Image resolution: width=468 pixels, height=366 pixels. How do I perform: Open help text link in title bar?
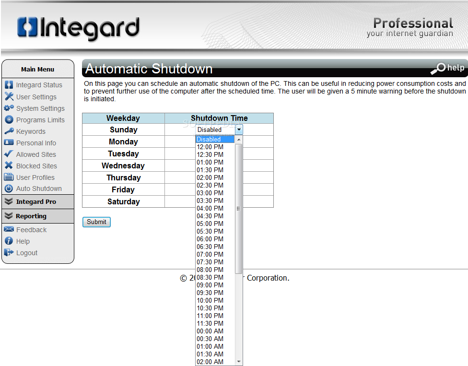pos(456,68)
